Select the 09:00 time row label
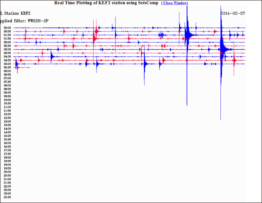262x203 pixels. coord(7,93)
